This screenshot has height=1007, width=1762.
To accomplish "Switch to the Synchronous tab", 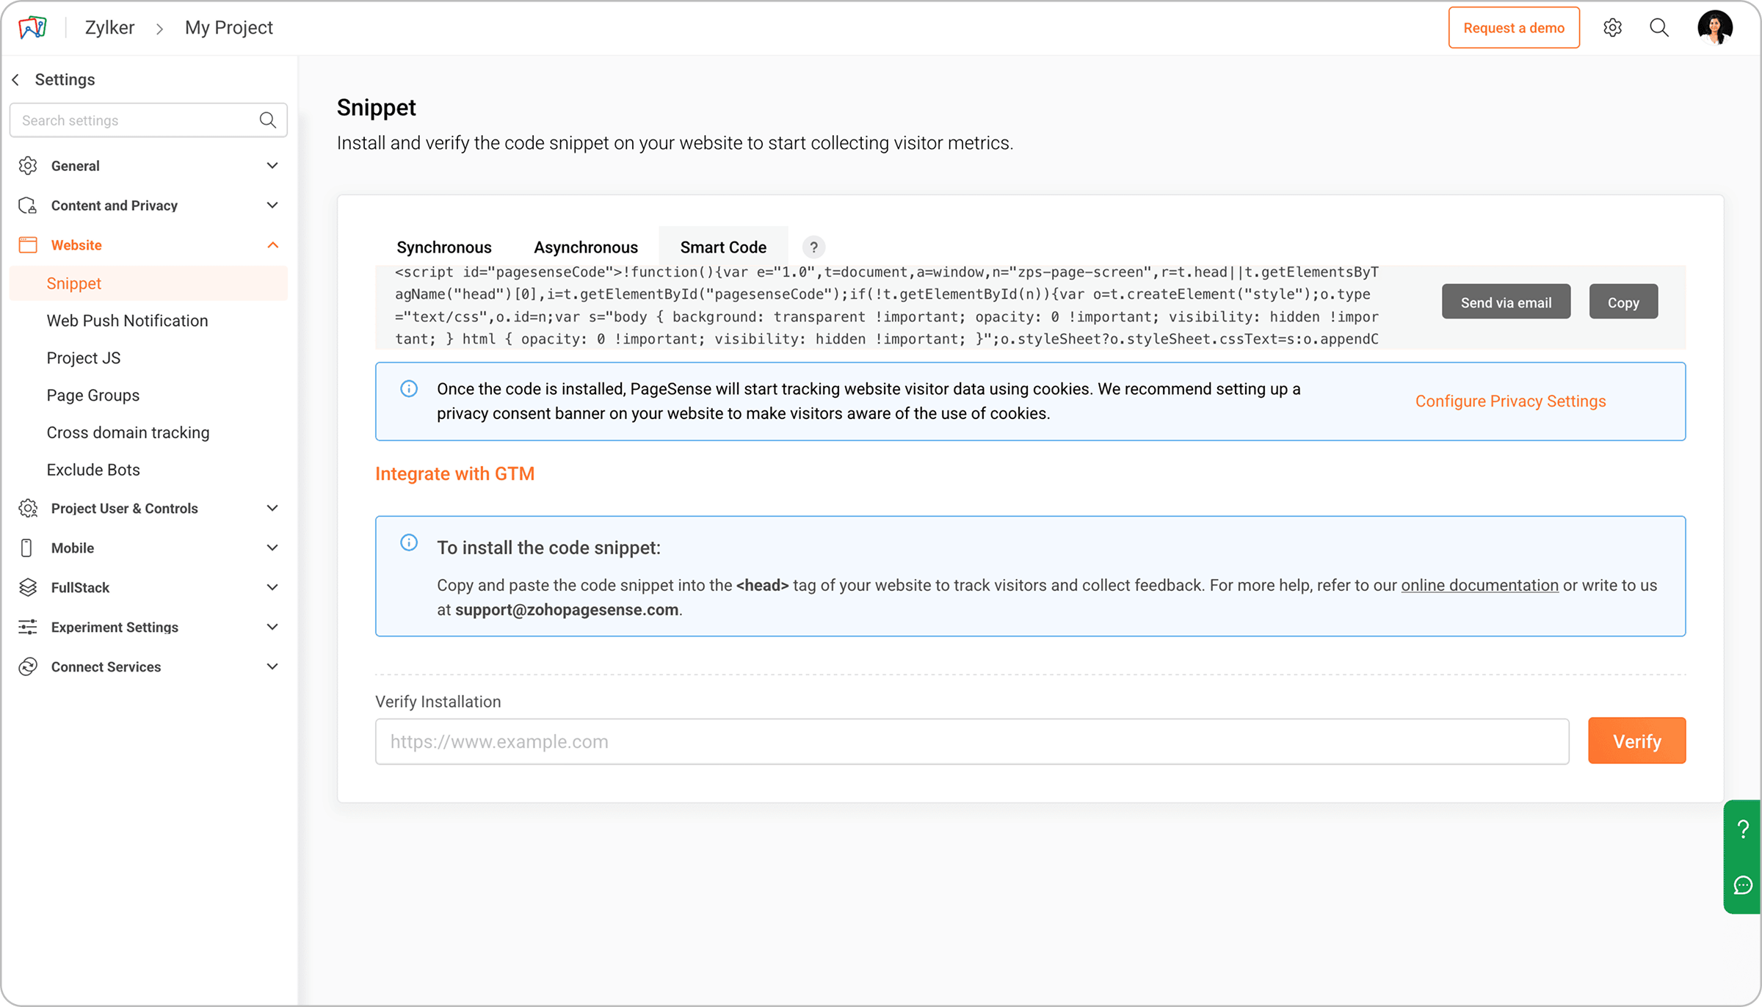I will 444,247.
